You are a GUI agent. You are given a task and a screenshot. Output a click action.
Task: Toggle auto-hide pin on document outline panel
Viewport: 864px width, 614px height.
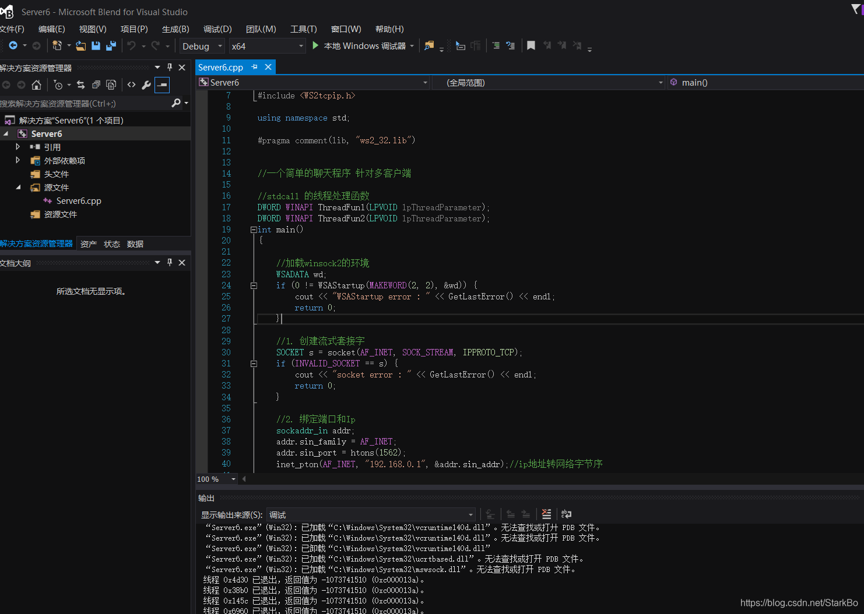[x=170, y=263]
